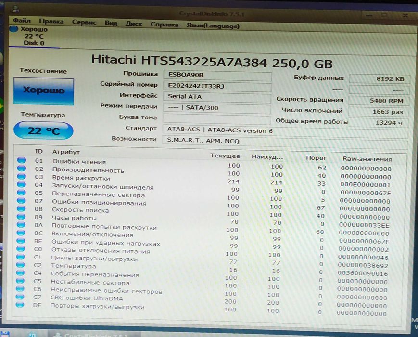This screenshot has height=337, width=418.
Task: Click the empty Буква тома field
Action: (x=217, y=119)
